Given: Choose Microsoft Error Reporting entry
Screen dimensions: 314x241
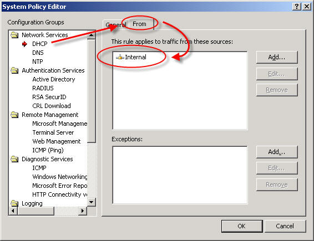Looking at the screenshot, I should (59, 186).
